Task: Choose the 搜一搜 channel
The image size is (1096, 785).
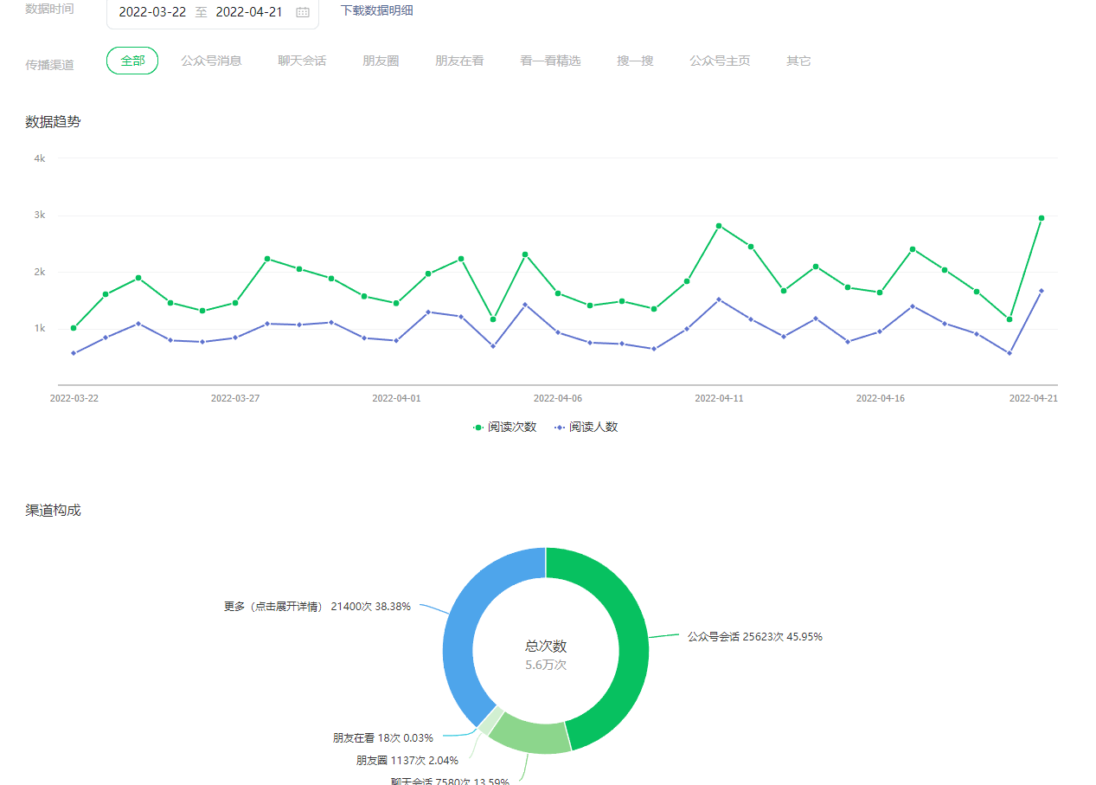Action: click(x=635, y=61)
